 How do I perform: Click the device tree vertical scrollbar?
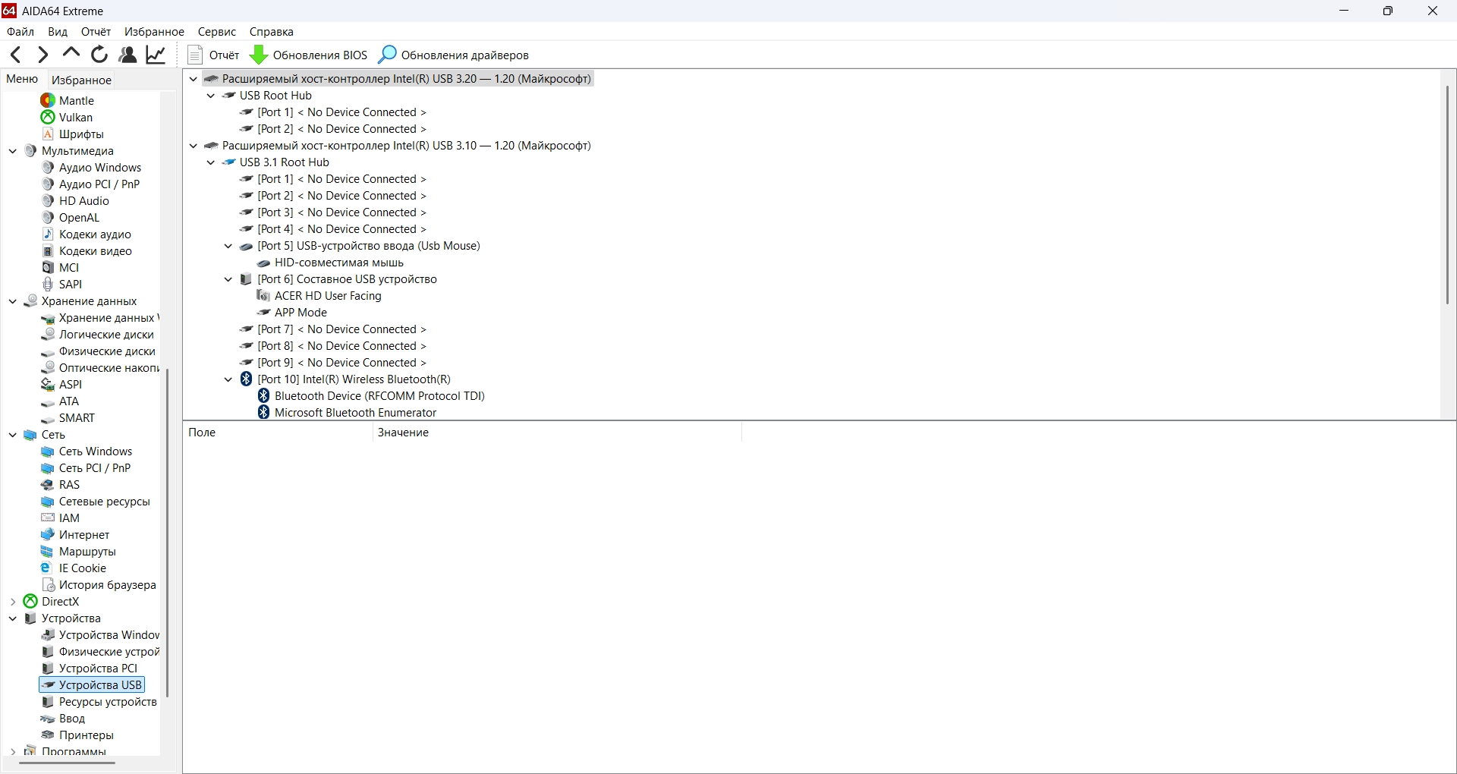(x=1448, y=194)
